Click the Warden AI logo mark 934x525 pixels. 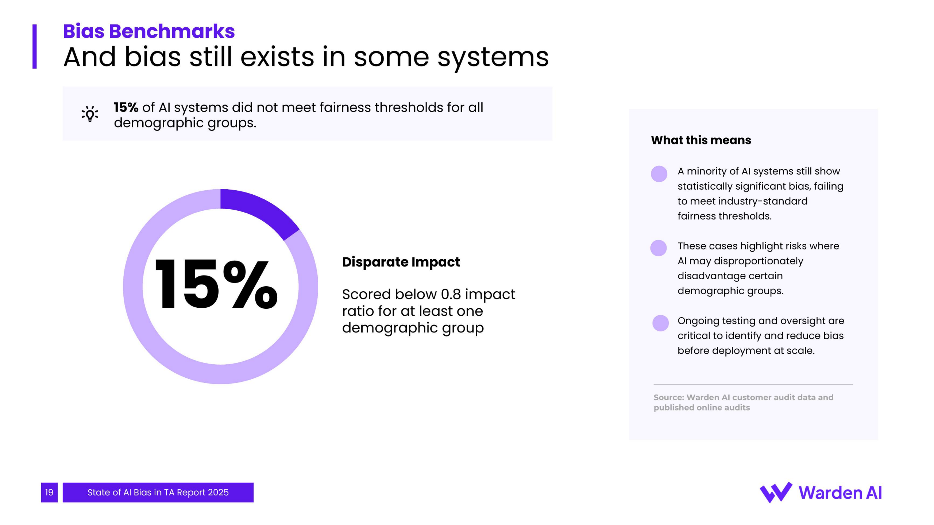776,492
